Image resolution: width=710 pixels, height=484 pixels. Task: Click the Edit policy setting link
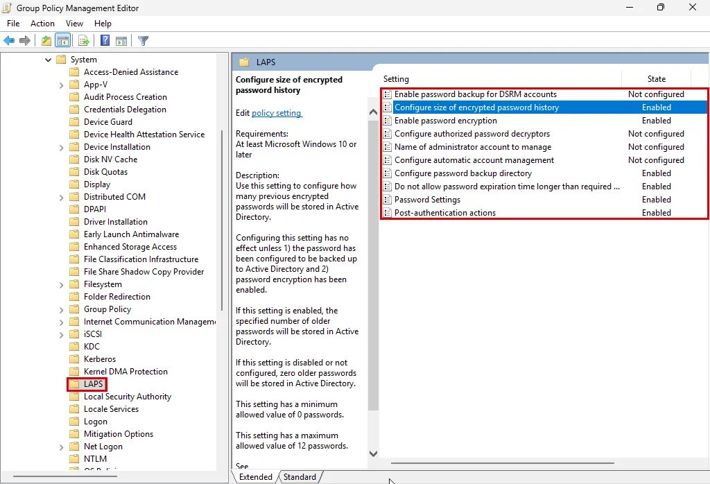276,113
